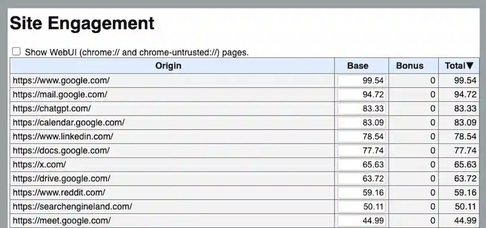Sort by the Base column header
The height and width of the screenshot is (228, 486).
tap(357, 66)
